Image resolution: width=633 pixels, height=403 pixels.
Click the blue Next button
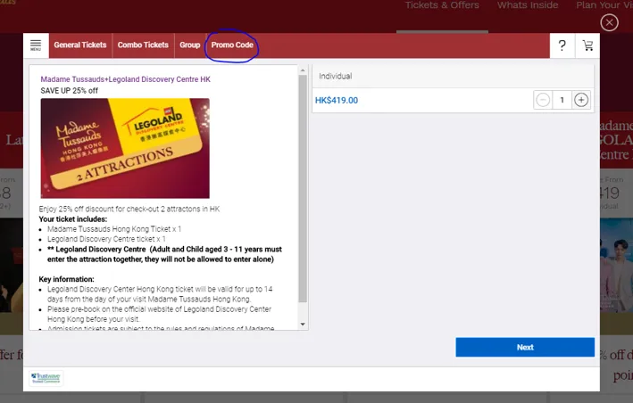525,348
